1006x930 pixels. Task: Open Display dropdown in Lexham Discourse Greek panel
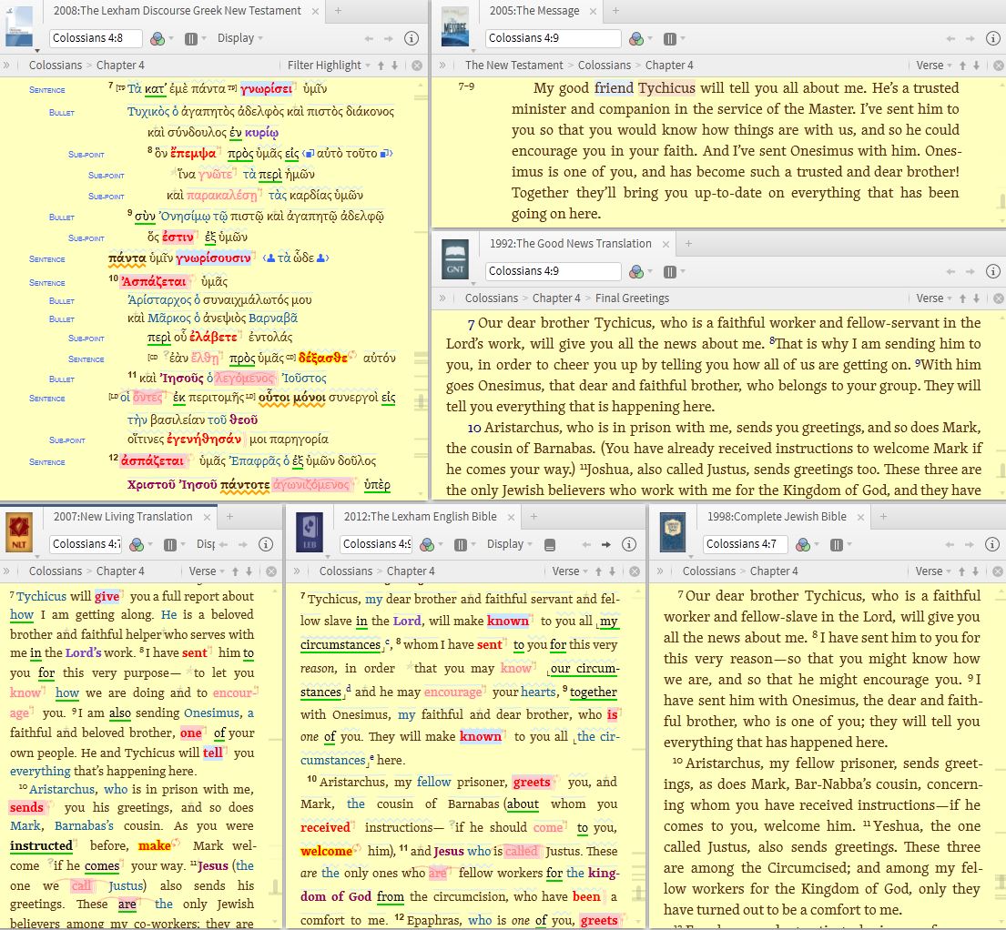[x=240, y=38]
